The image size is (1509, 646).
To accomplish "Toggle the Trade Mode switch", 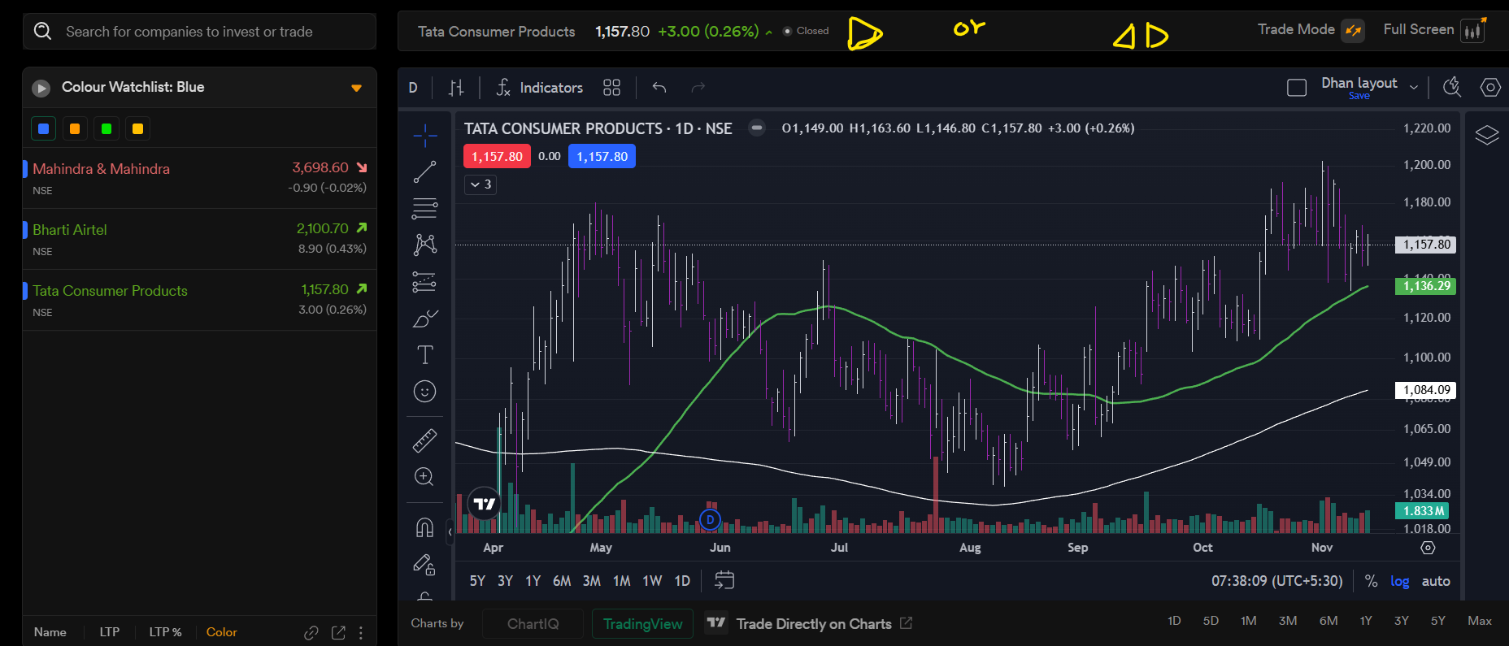I will tap(1353, 31).
